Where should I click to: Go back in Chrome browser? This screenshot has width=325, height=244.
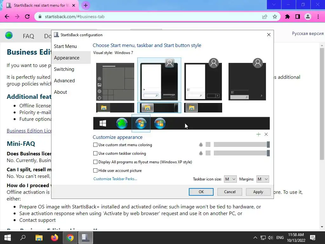[x=7, y=17]
